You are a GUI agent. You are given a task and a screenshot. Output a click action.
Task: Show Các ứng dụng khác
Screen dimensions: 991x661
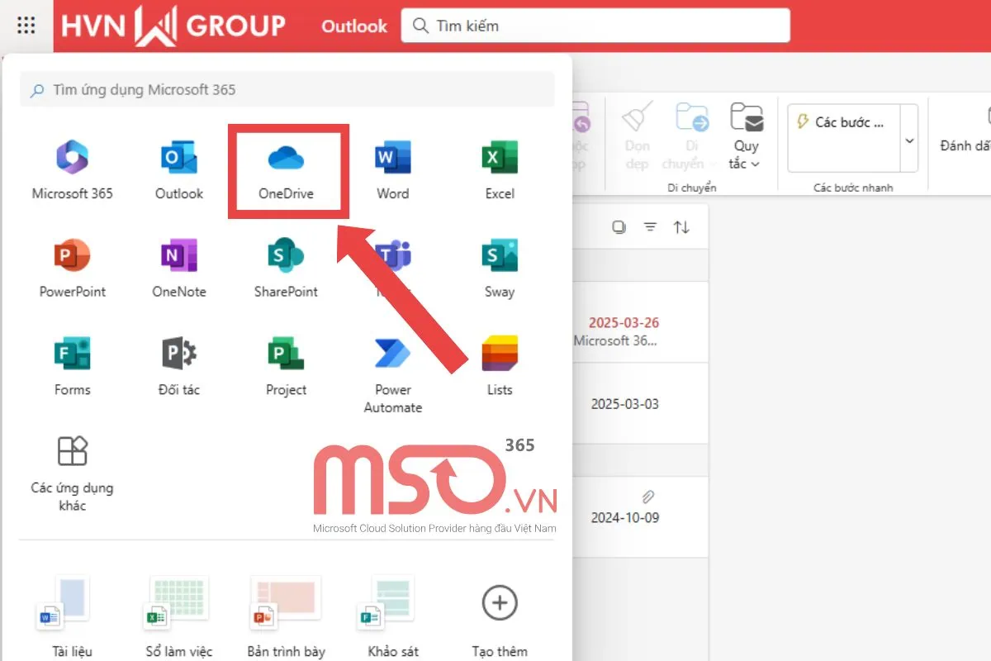point(72,473)
